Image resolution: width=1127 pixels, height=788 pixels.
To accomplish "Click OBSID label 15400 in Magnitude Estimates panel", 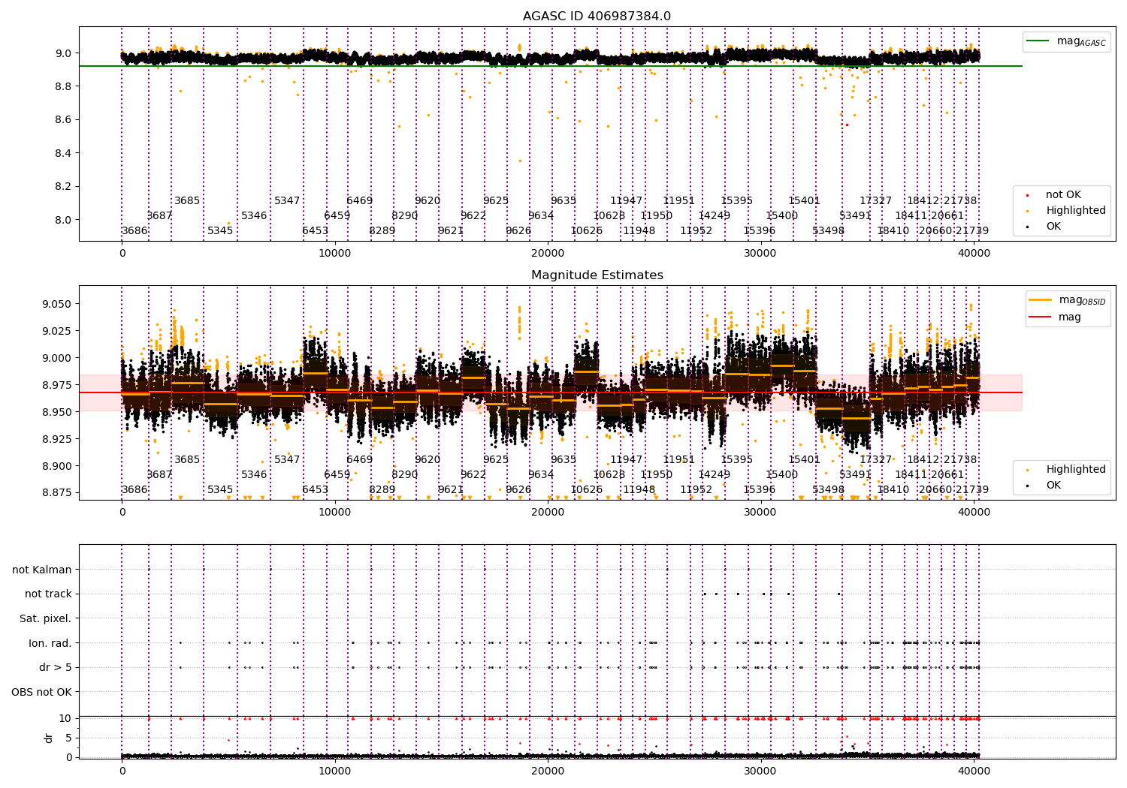I will click(781, 474).
